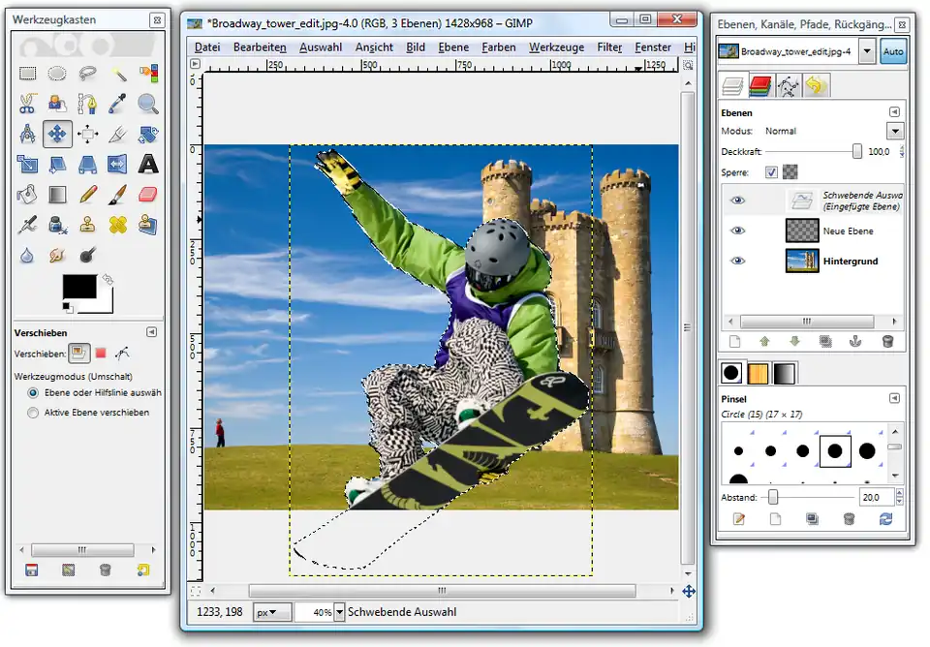
Task: Click the Bucket Fill tool
Action: point(27,196)
